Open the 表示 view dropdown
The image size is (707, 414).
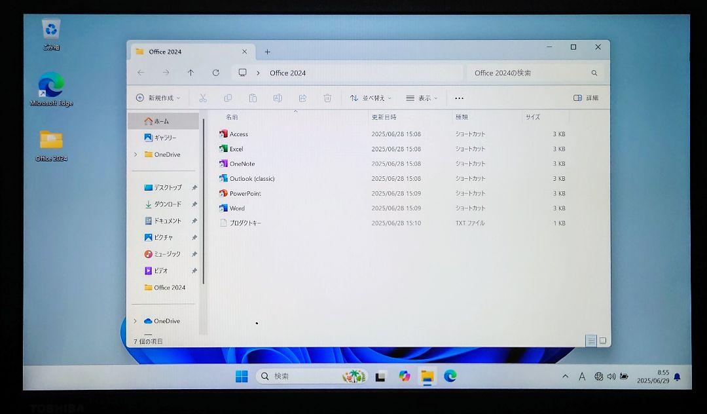[422, 98]
